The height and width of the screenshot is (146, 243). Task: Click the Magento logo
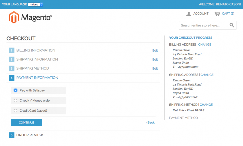30,17
